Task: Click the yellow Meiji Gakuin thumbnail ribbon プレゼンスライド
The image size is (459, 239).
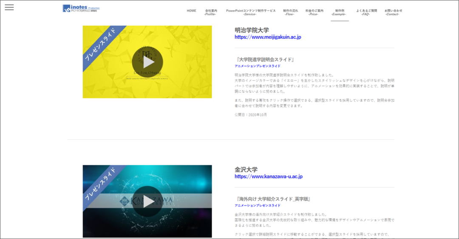Action: point(100,44)
